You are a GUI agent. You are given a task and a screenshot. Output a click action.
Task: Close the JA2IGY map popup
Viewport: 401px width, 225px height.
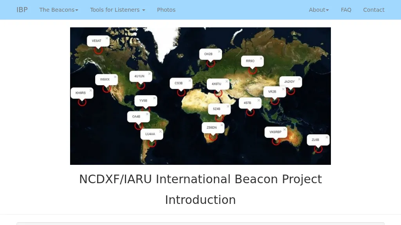(299, 79)
